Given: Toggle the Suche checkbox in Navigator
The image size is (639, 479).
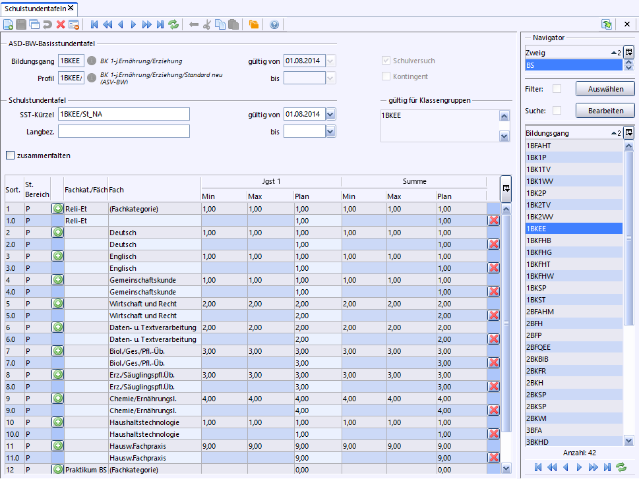Looking at the screenshot, I should (557, 111).
